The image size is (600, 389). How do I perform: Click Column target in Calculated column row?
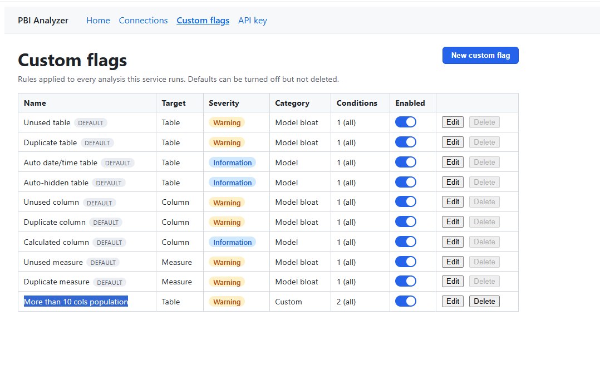tap(175, 242)
